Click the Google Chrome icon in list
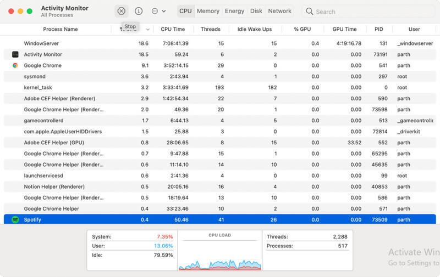The image size is (440, 277). (x=15, y=65)
